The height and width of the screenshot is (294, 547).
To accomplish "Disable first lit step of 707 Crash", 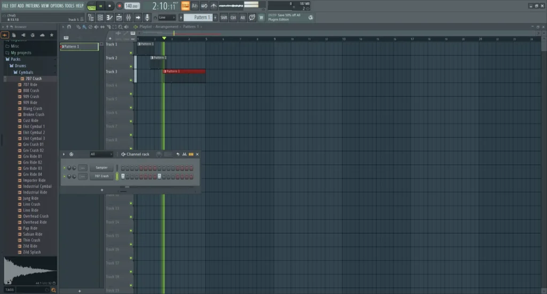I will 123,176.
